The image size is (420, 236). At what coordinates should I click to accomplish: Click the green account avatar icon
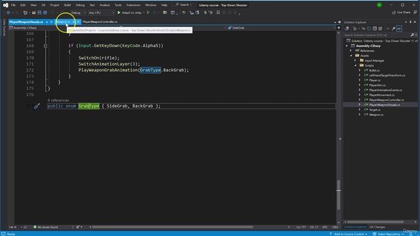coord(379,5)
